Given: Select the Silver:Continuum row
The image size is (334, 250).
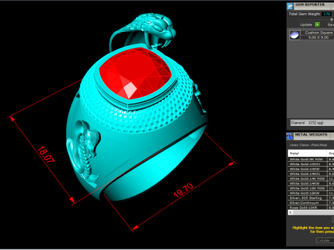Looking at the screenshot, I should [311, 203].
